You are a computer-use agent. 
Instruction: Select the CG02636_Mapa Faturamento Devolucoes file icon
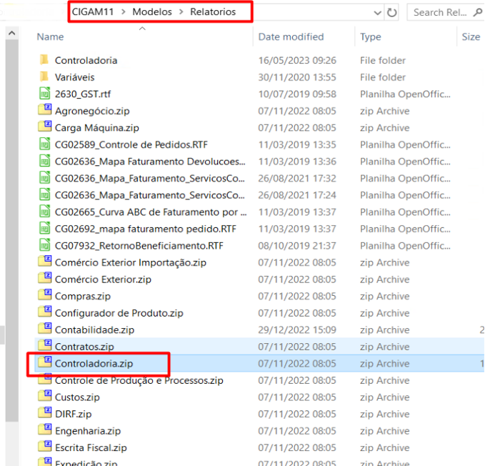(x=45, y=161)
